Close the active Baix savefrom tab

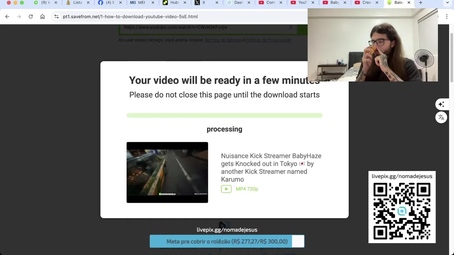[409, 2]
